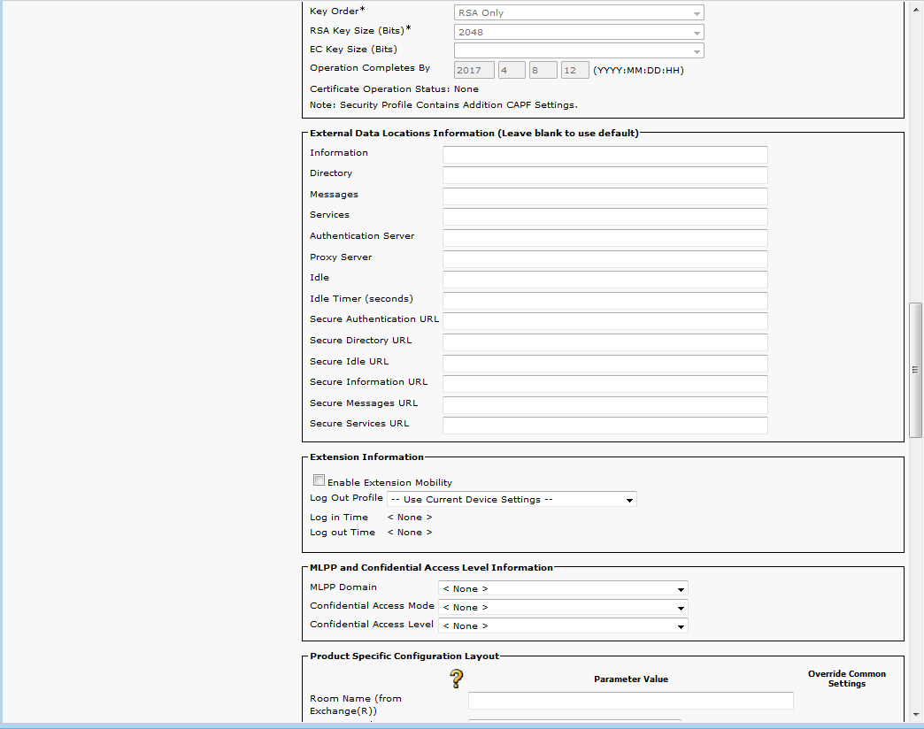Click the Services input field
This screenshot has width=924, height=729.
604,217
